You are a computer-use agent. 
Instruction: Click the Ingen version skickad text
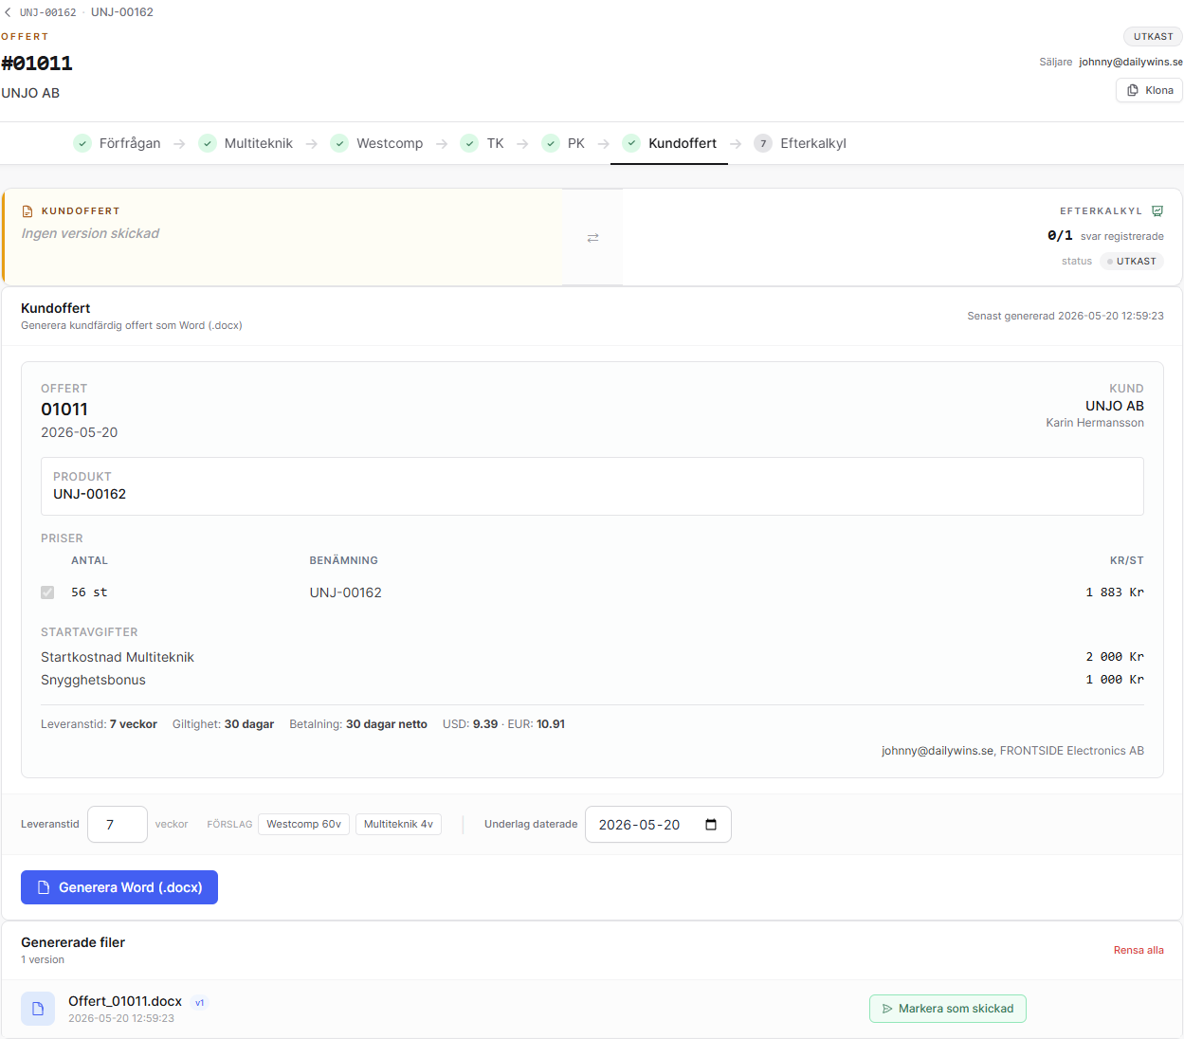90,233
